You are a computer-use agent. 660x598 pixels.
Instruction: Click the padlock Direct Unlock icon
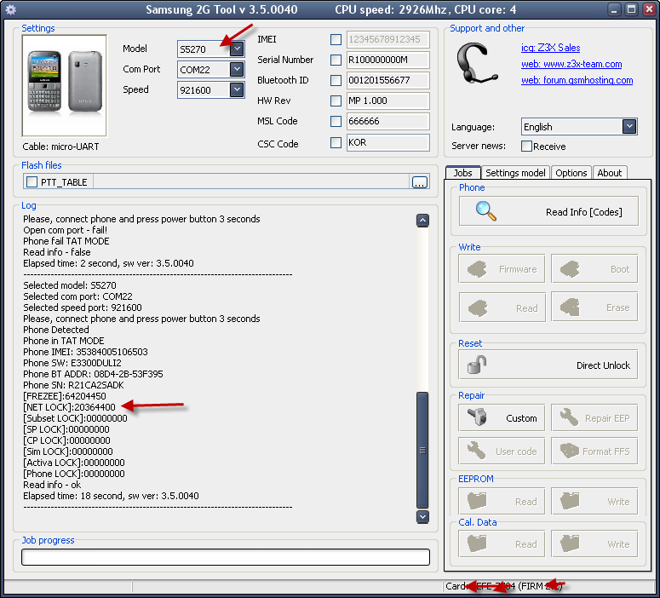pyautogui.click(x=477, y=365)
